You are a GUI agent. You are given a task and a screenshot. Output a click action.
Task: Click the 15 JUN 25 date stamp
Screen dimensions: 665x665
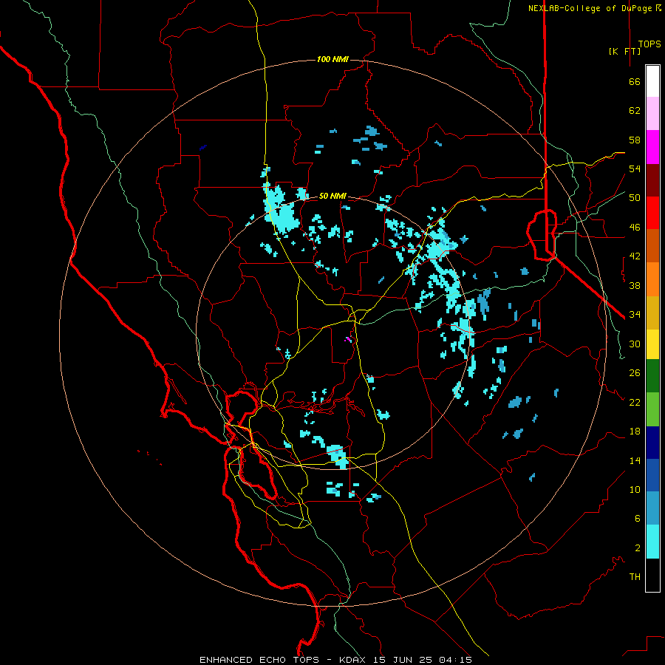click(x=403, y=660)
